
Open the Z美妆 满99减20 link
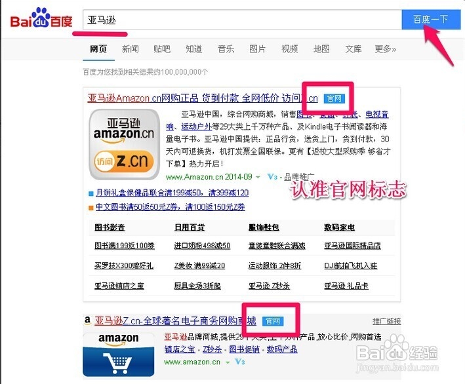click(199, 265)
